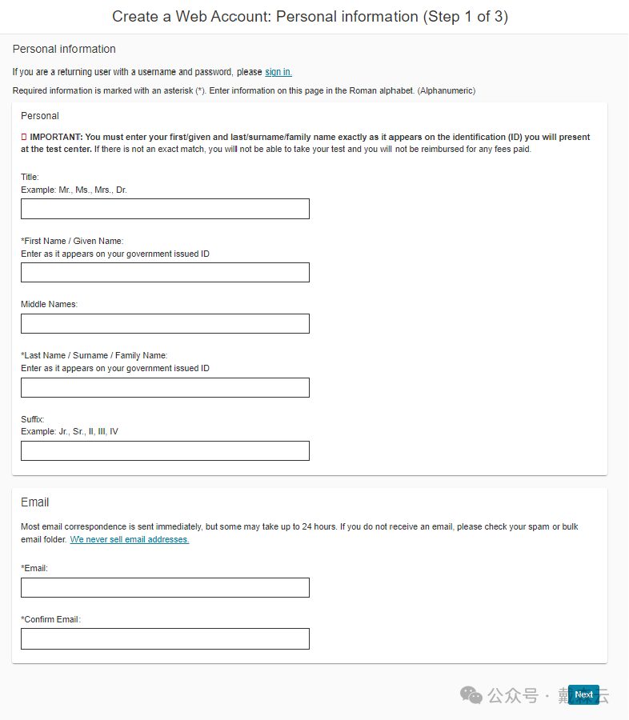Select the Middle Names text box
Image resolution: width=629 pixels, height=720 pixels.
tap(165, 324)
